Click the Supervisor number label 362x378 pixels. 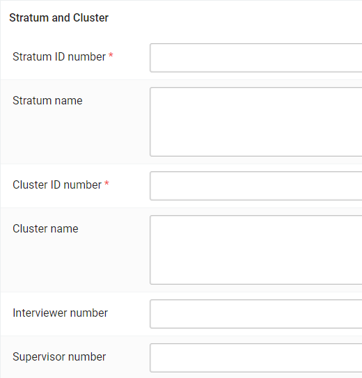tap(59, 357)
